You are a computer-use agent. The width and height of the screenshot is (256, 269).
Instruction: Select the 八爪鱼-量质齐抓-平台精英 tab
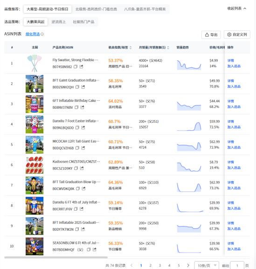[145, 9]
